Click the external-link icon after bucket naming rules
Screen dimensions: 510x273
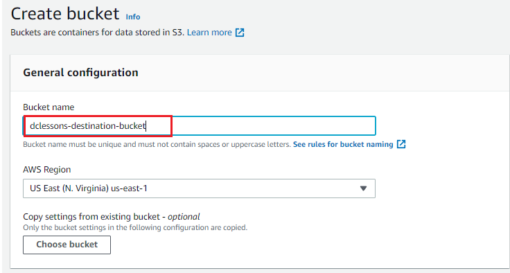coord(401,144)
